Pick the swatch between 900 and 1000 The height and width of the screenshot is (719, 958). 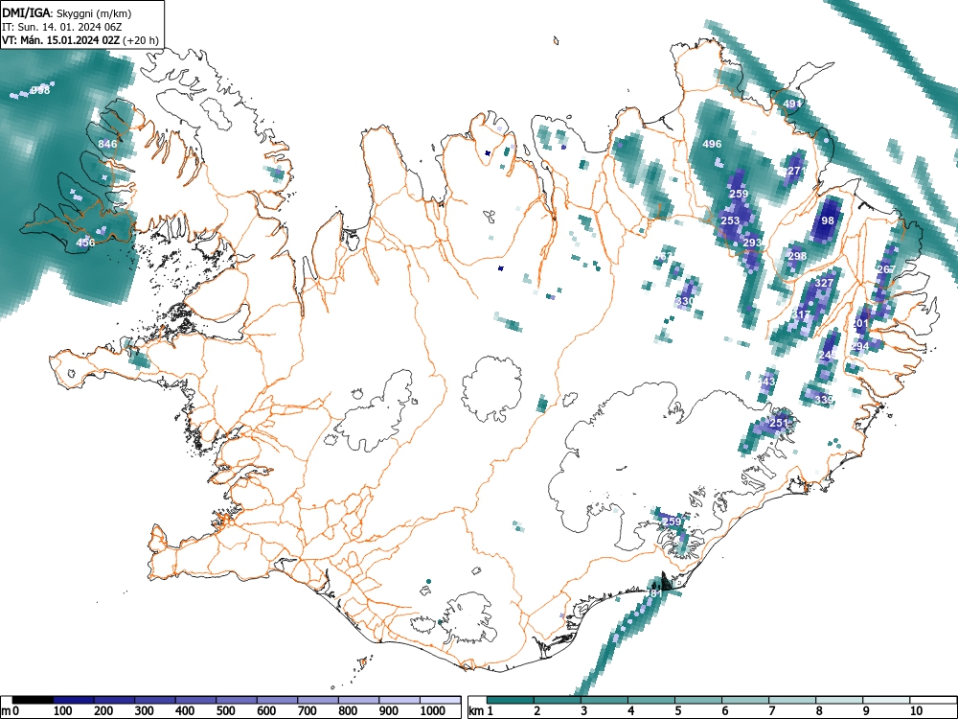tap(399, 700)
